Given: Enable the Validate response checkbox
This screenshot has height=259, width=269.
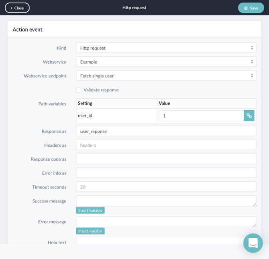Looking at the screenshot, I should click(79, 90).
